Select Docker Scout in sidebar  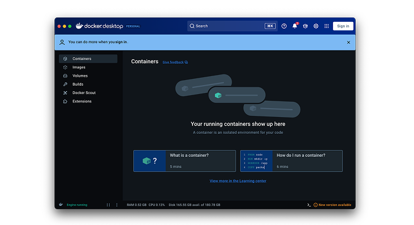click(88, 93)
